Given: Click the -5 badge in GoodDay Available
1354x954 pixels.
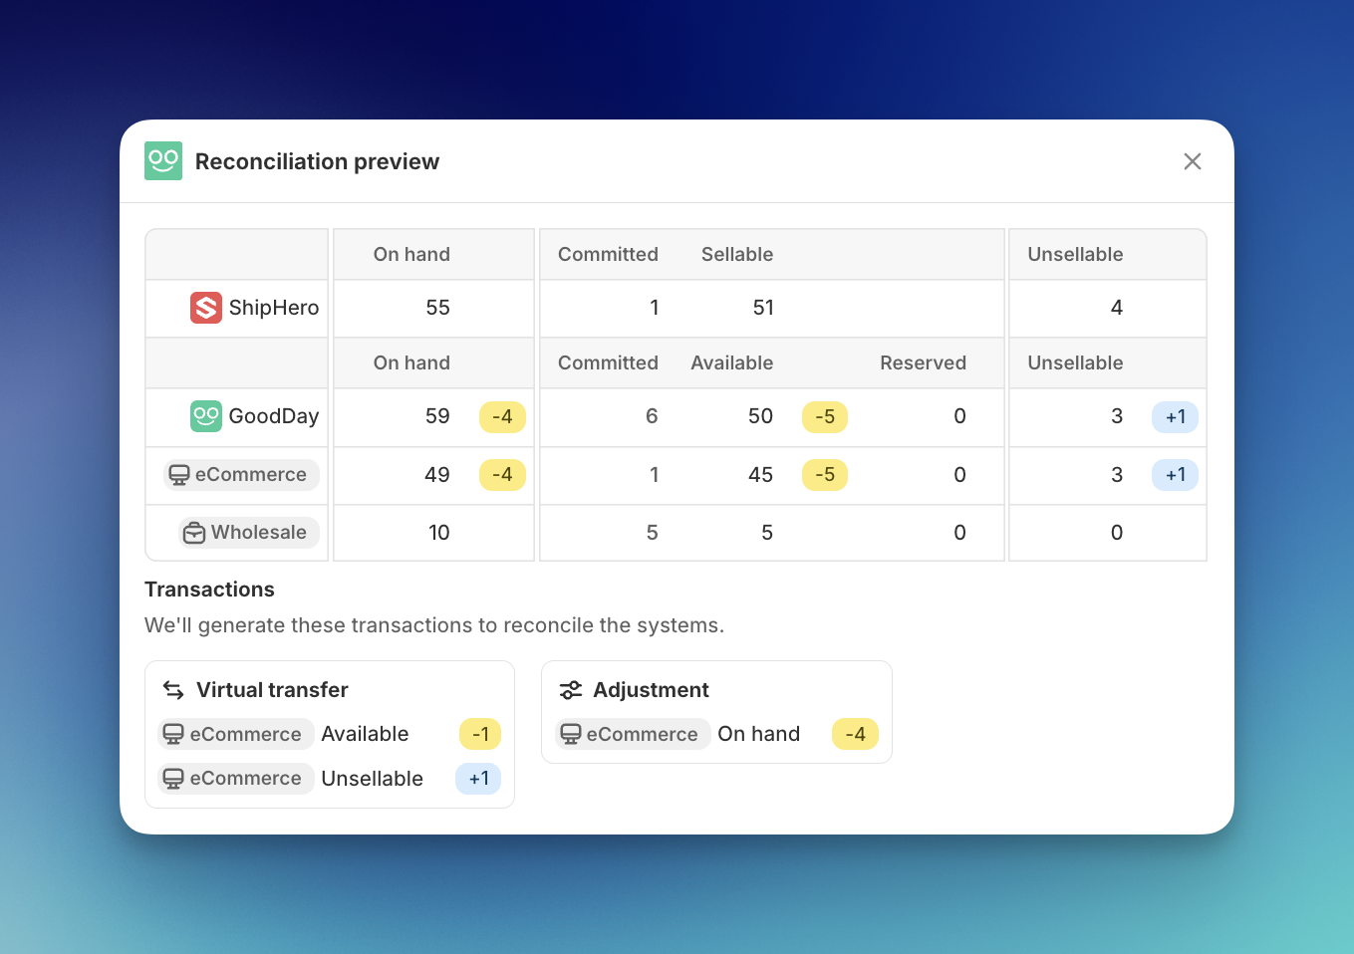Looking at the screenshot, I should pos(825,416).
